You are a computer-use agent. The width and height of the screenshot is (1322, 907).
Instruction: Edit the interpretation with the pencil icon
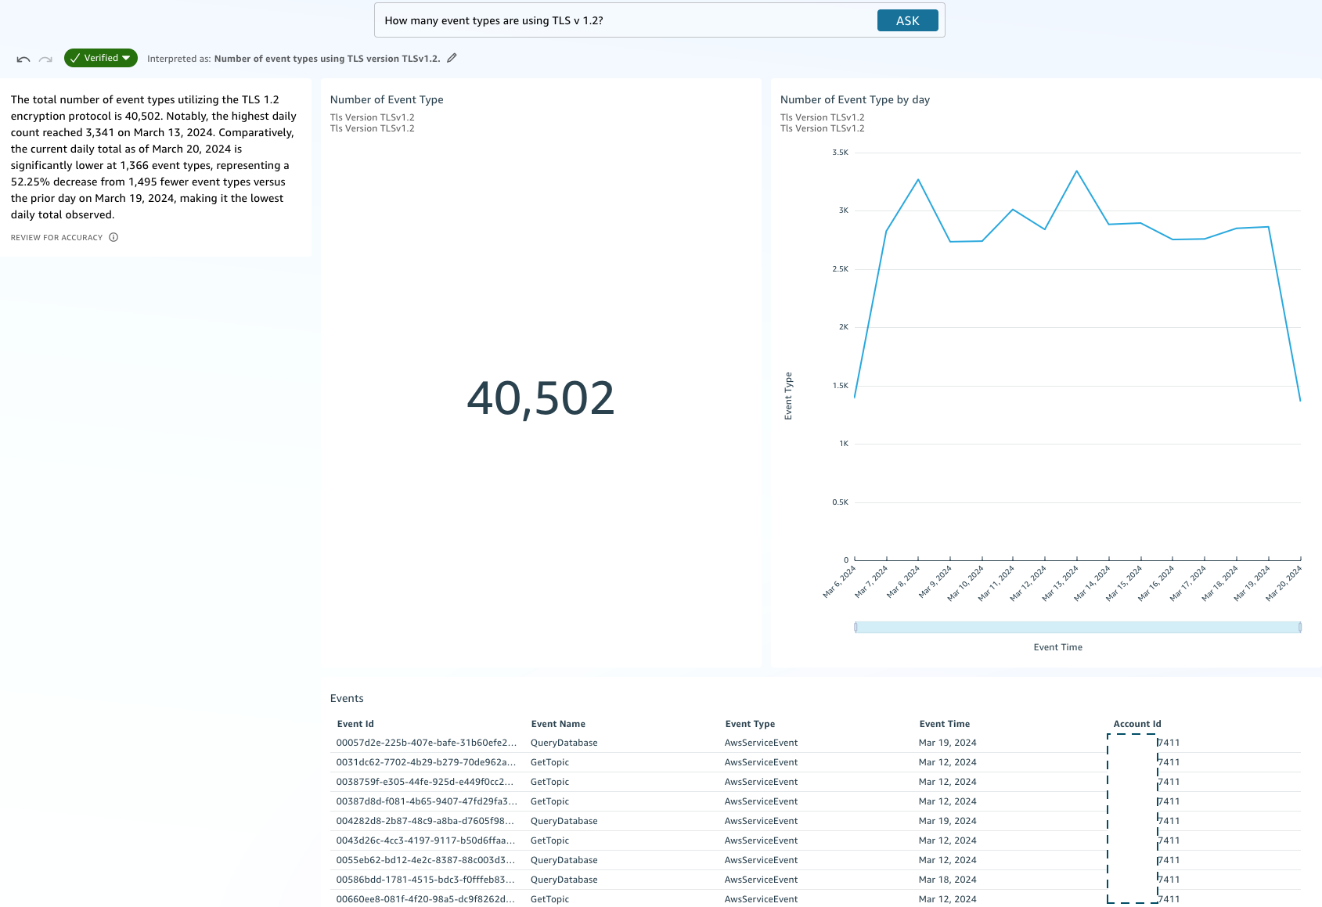(452, 58)
